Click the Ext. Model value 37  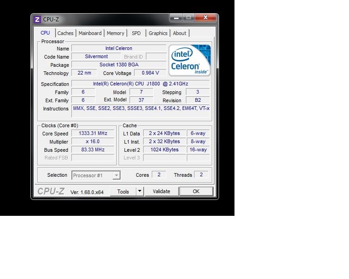(141, 100)
